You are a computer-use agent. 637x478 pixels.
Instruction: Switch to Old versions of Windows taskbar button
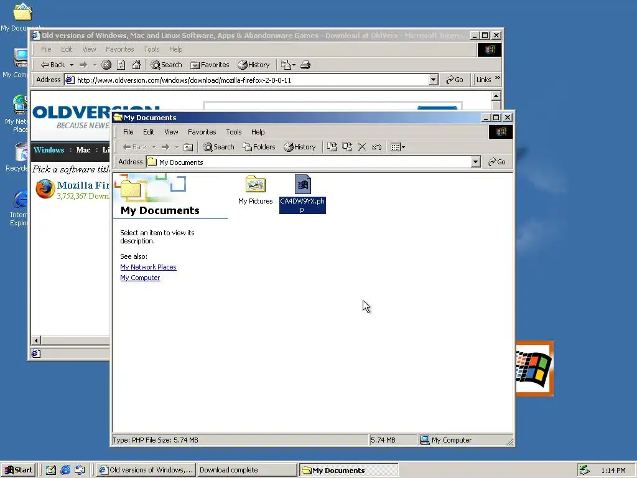tap(146, 470)
